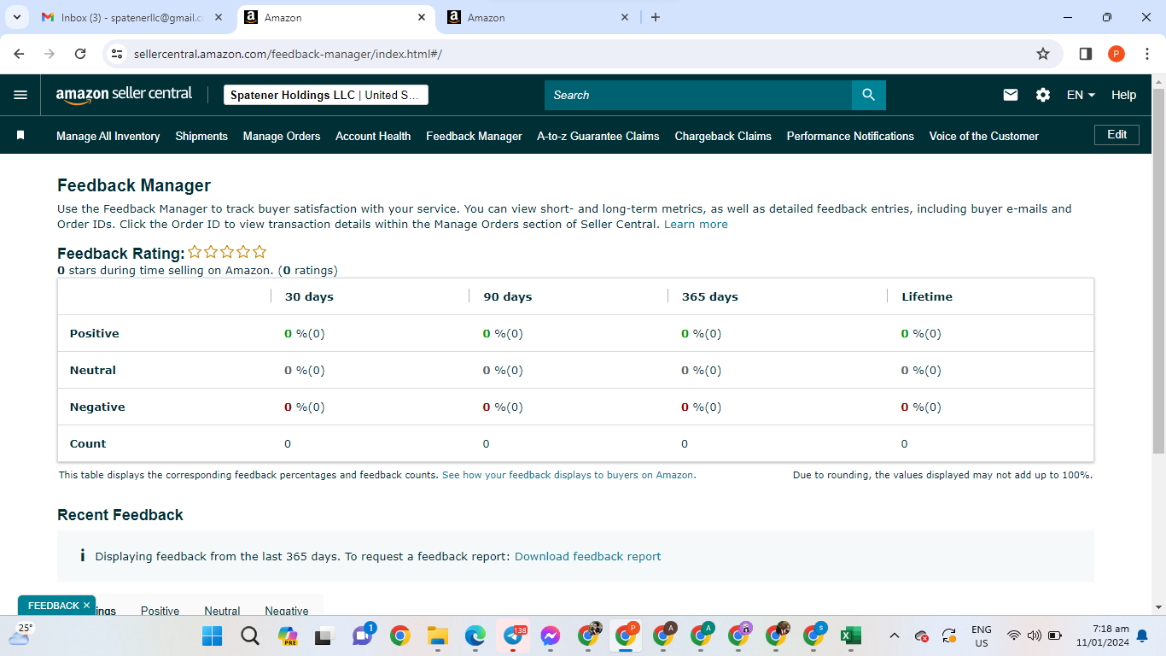Reload the current page

(x=80, y=54)
